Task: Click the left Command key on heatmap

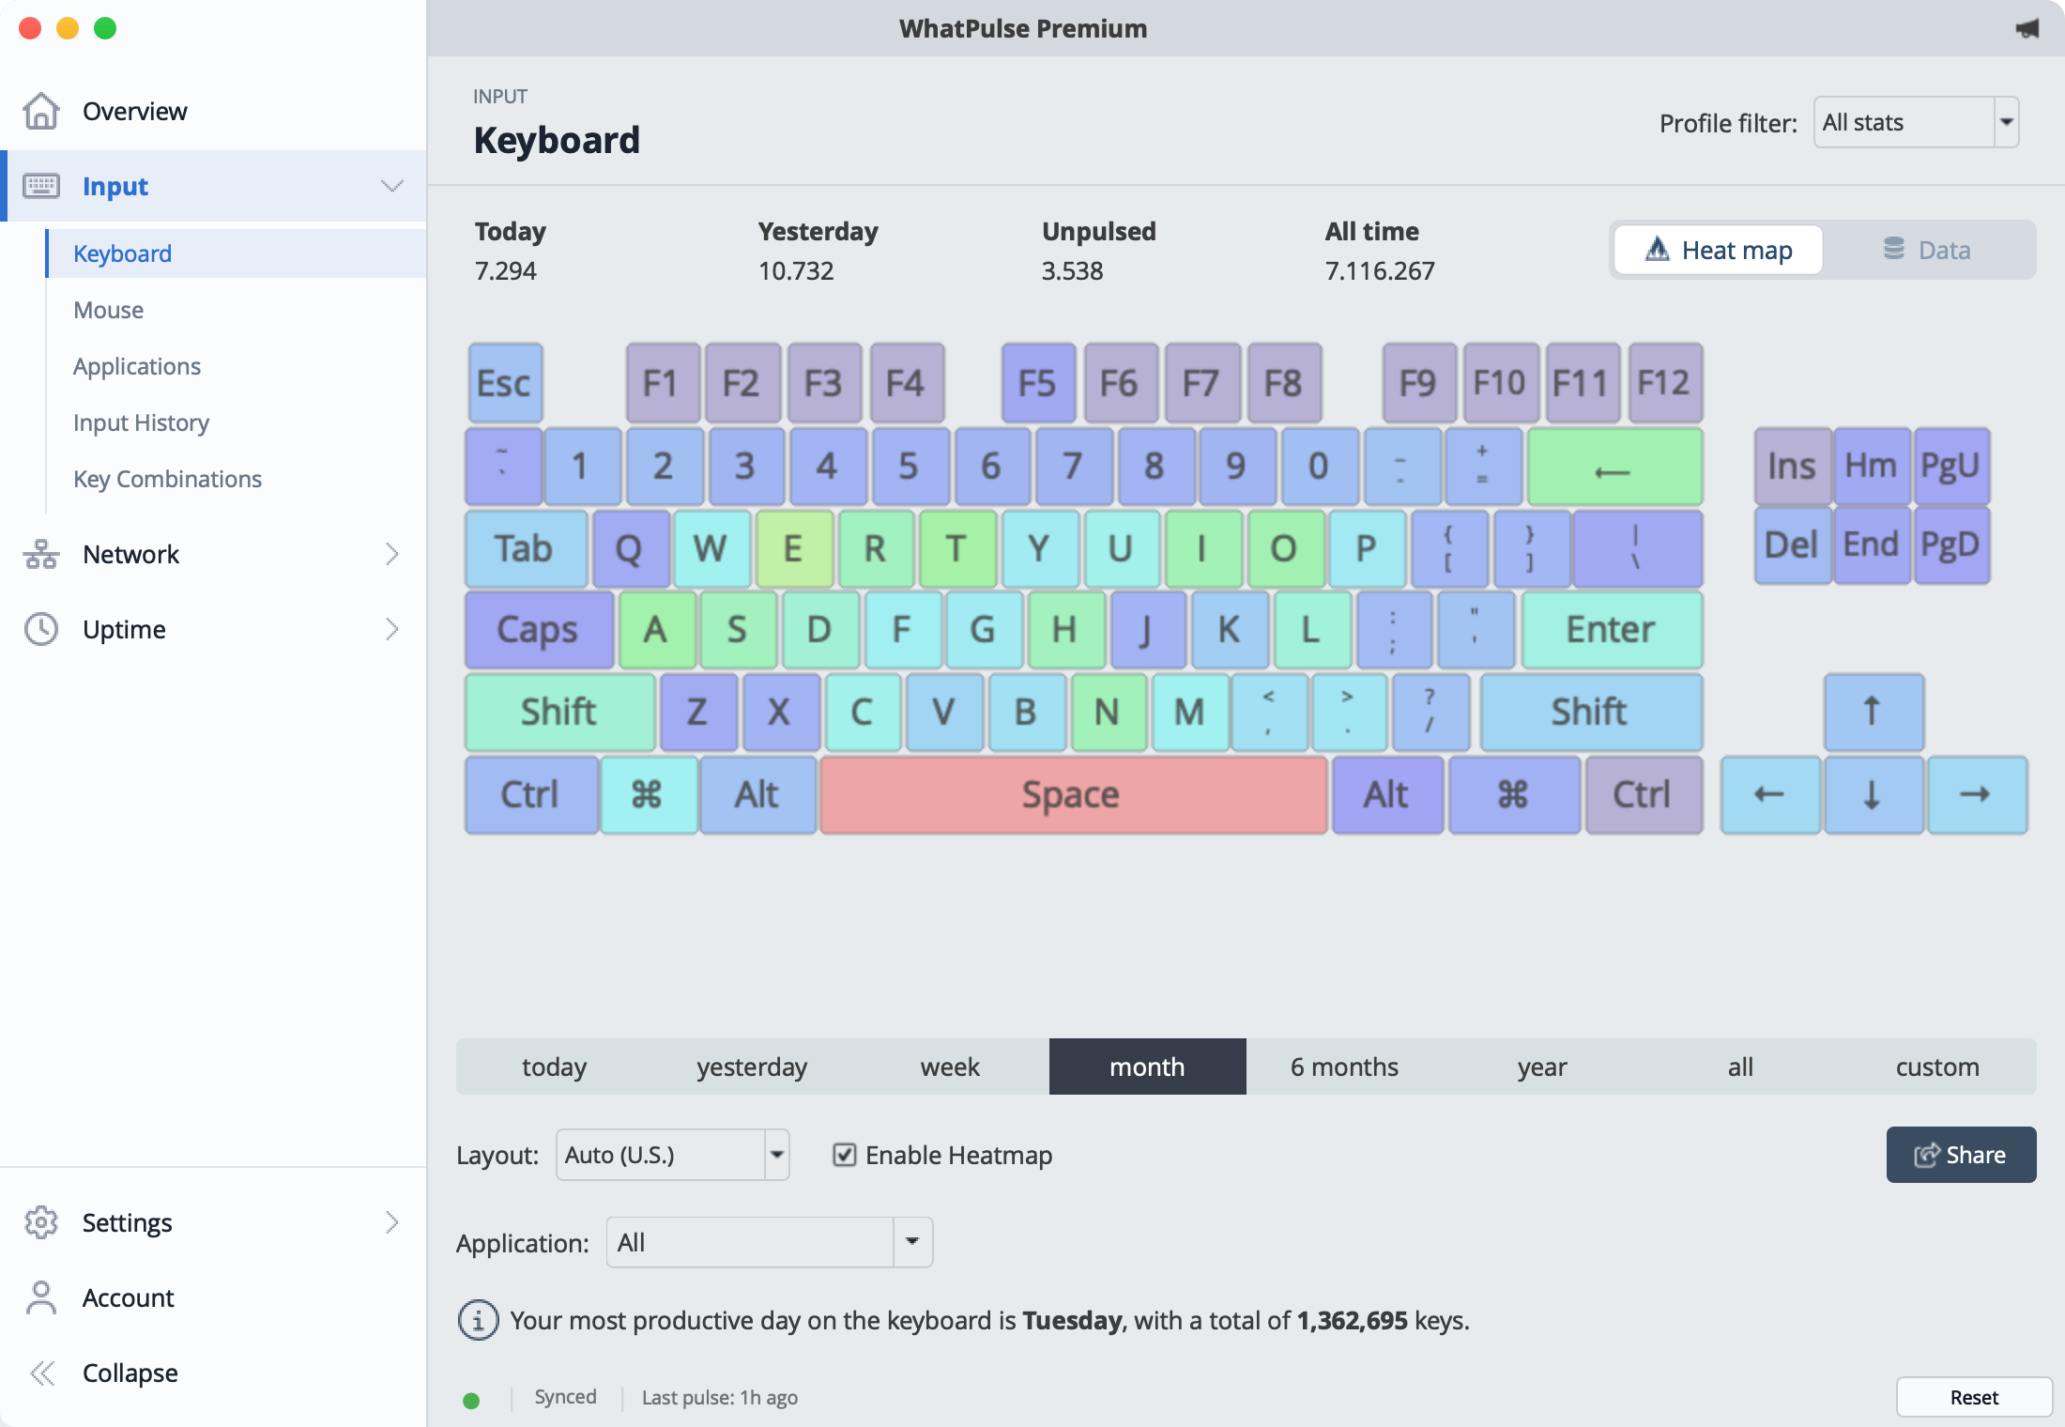Action: [649, 794]
